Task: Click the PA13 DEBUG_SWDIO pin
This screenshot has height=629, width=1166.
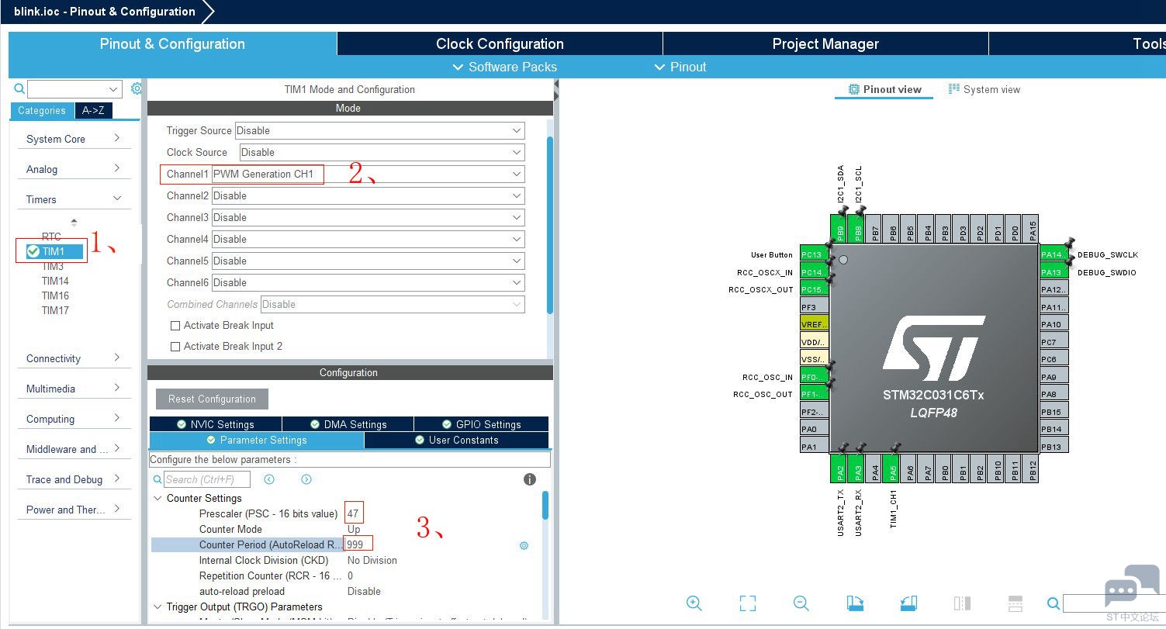Action: pos(1054,272)
